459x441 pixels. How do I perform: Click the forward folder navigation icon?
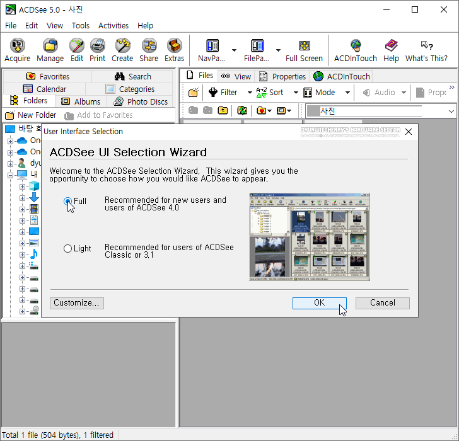208,110
